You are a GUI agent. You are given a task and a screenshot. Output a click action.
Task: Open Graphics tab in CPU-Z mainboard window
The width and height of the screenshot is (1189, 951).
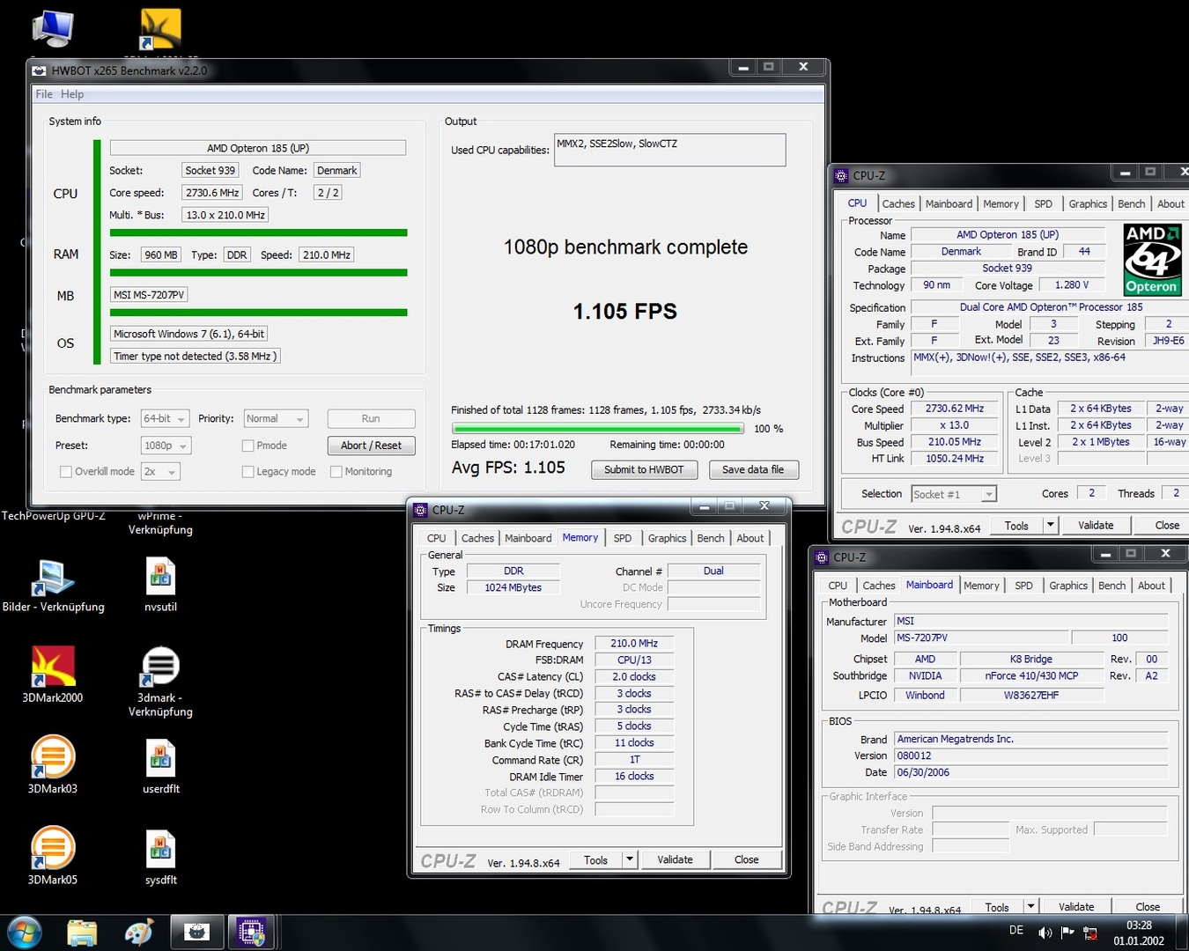1068,586
